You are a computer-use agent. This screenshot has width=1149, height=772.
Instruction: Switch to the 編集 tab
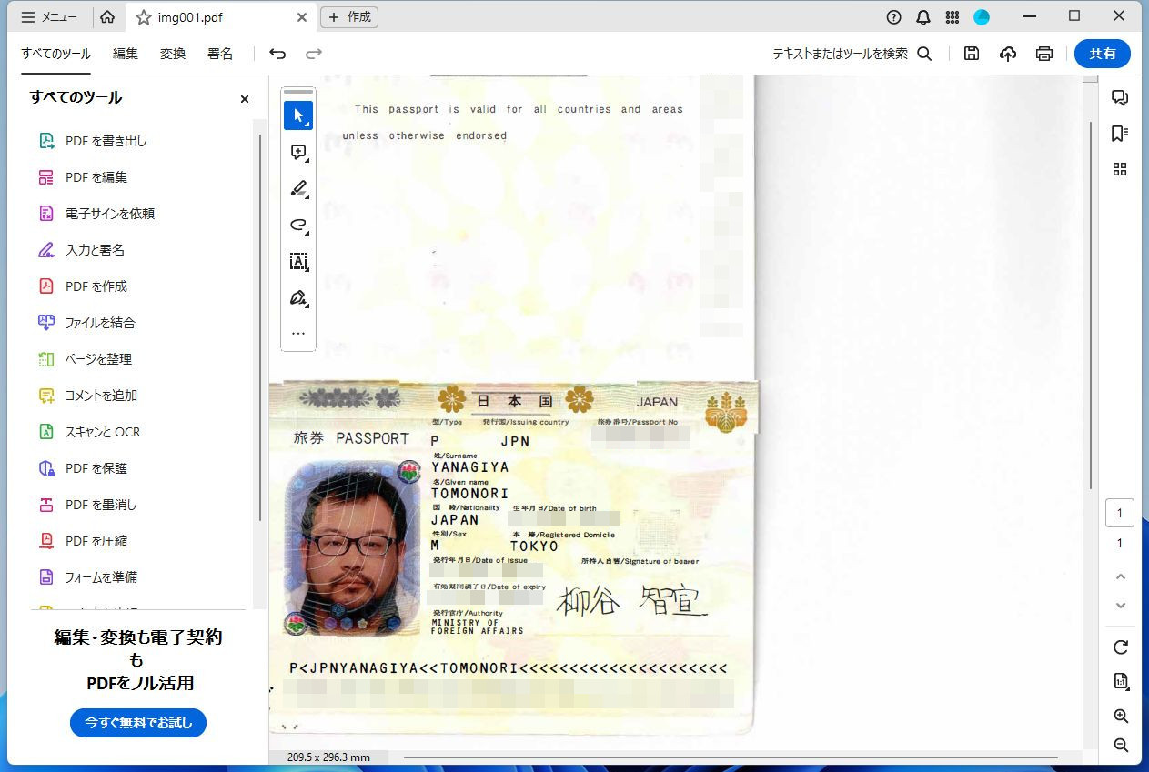pyautogui.click(x=125, y=54)
